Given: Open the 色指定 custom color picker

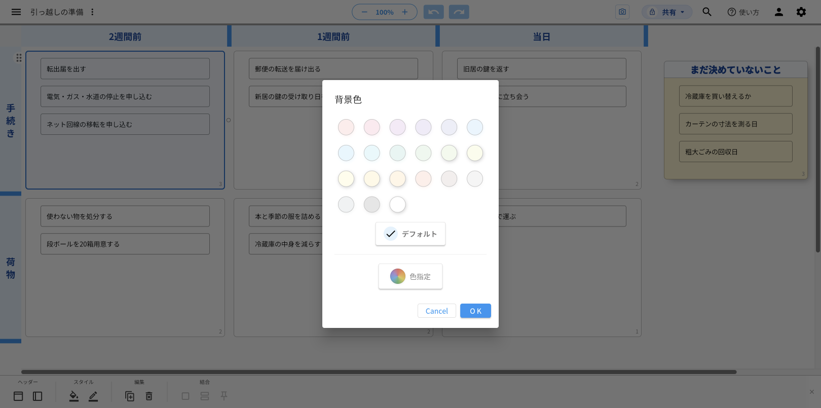Looking at the screenshot, I should tap(410, 276).
